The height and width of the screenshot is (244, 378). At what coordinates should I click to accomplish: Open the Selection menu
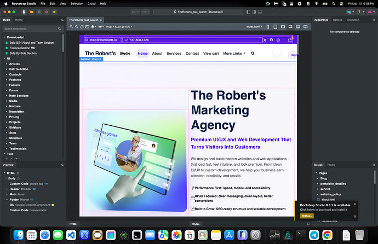click(77, 3)
